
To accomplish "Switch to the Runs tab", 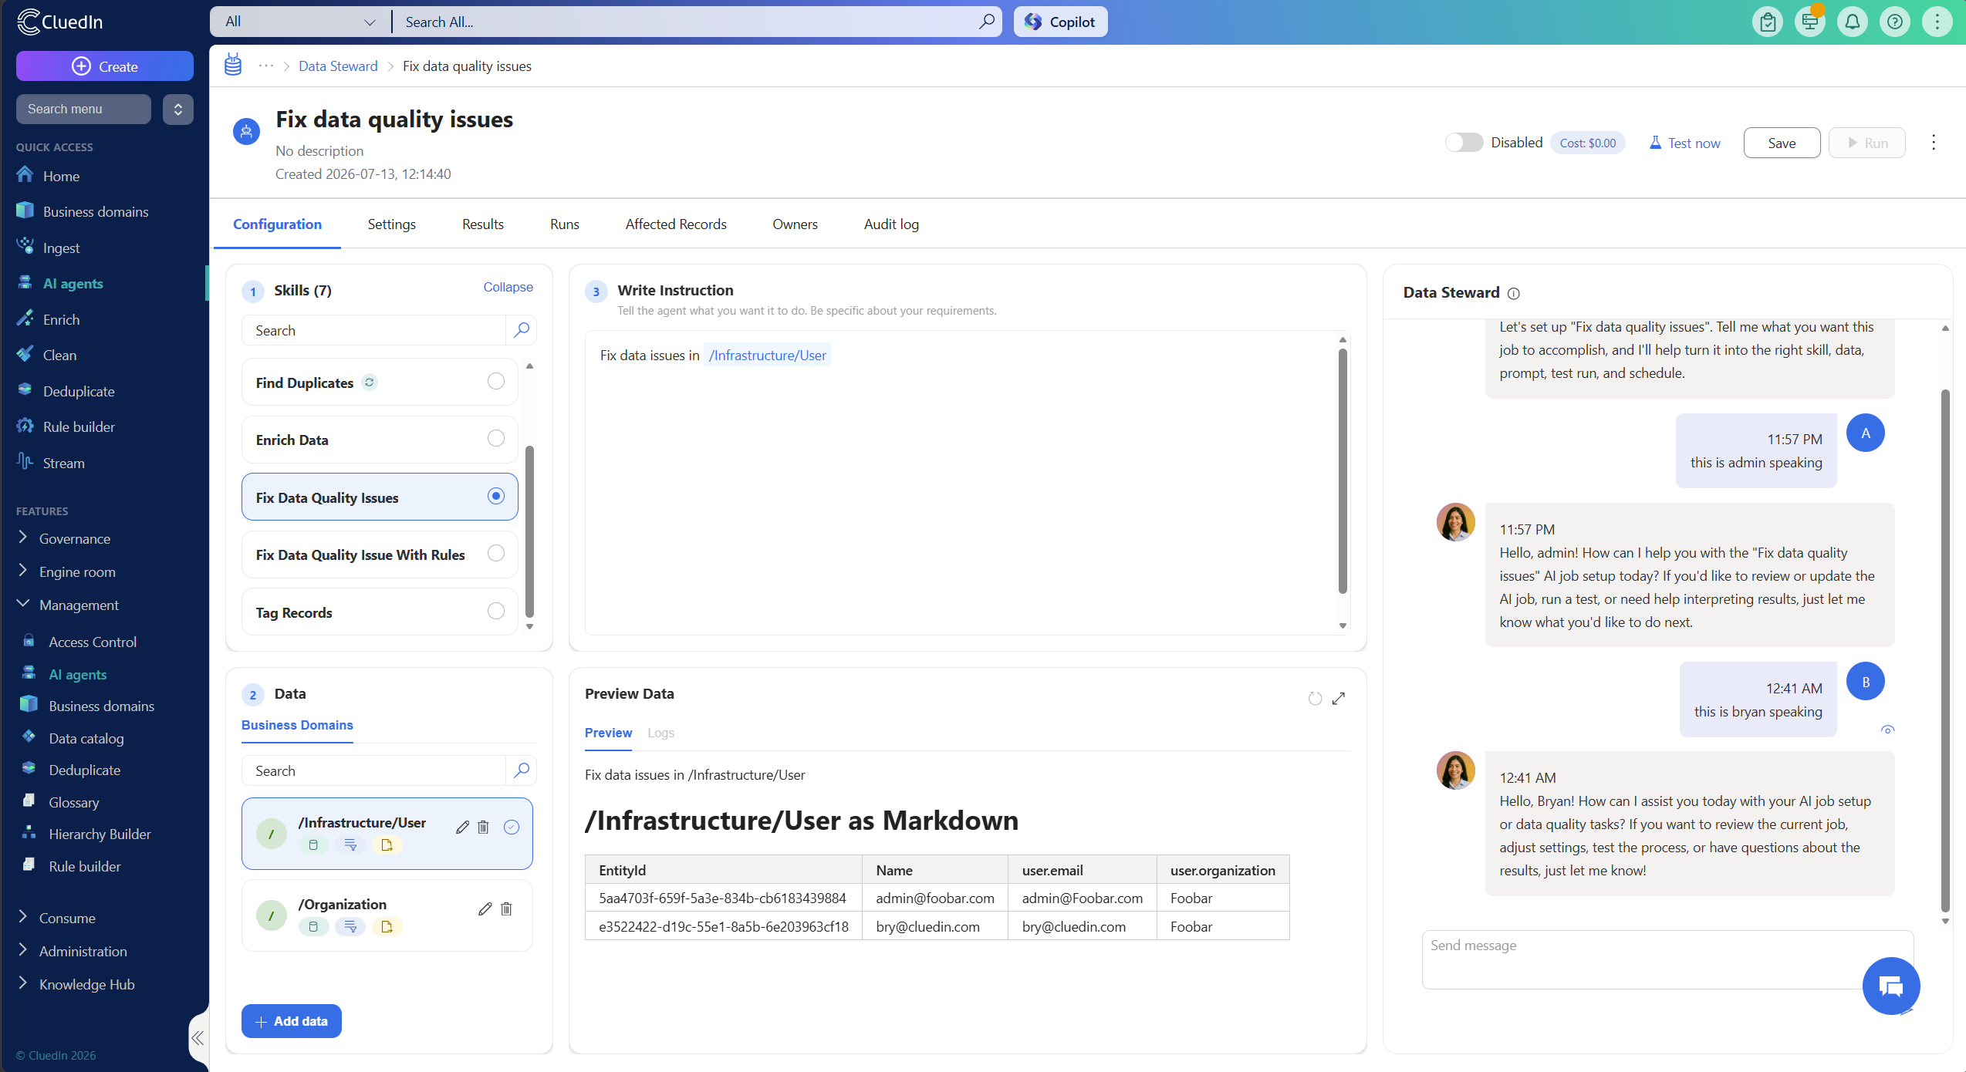I will pyautogui.click(x=564, y=224).
